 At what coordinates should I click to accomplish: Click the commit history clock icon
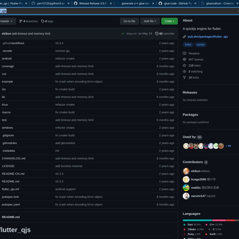157,34
